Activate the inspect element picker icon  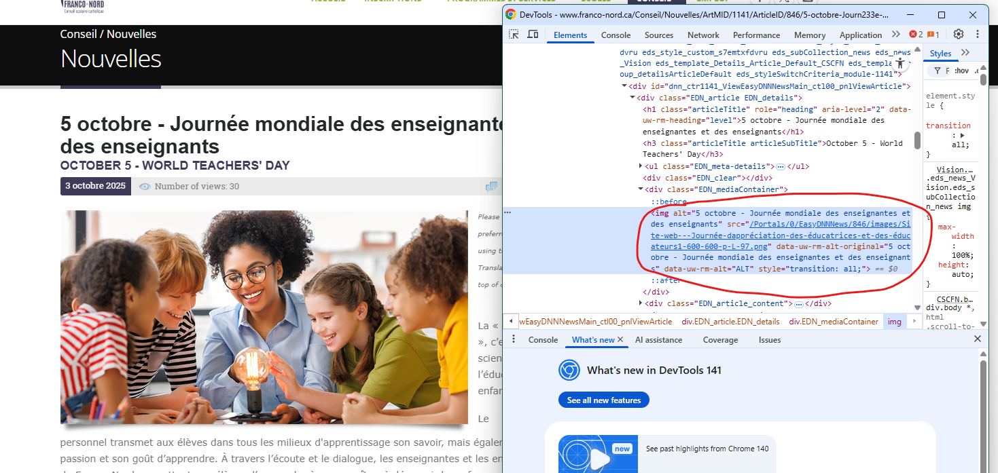click(514, 35)
